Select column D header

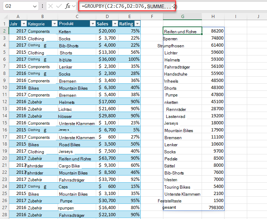pyautogui.click(x=107, y=17)
